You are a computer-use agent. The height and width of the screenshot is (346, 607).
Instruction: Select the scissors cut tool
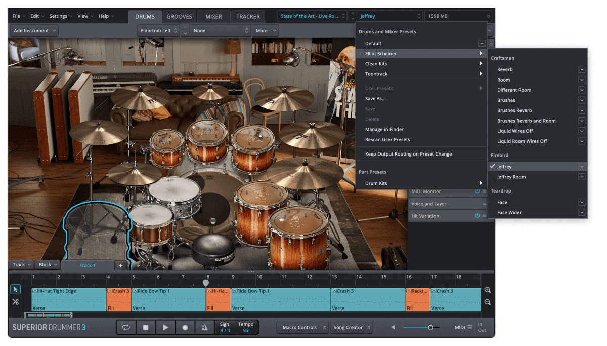pyautogui.click(x=15, y=302)
